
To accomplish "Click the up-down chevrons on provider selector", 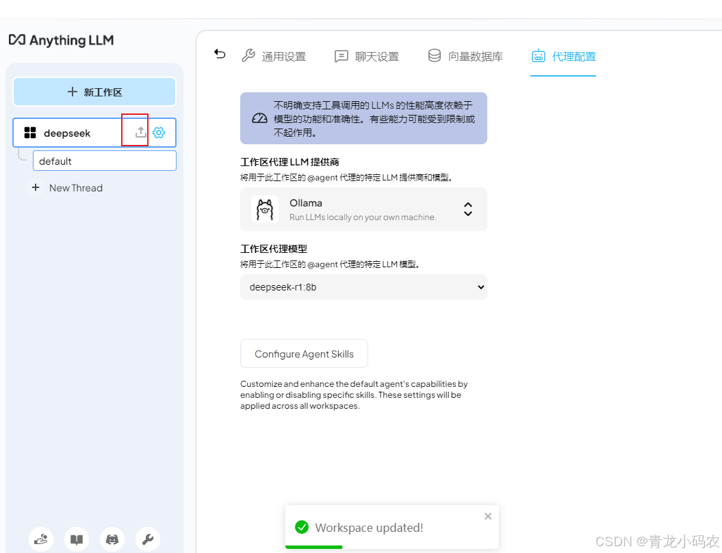I will (x=468, y=209).
